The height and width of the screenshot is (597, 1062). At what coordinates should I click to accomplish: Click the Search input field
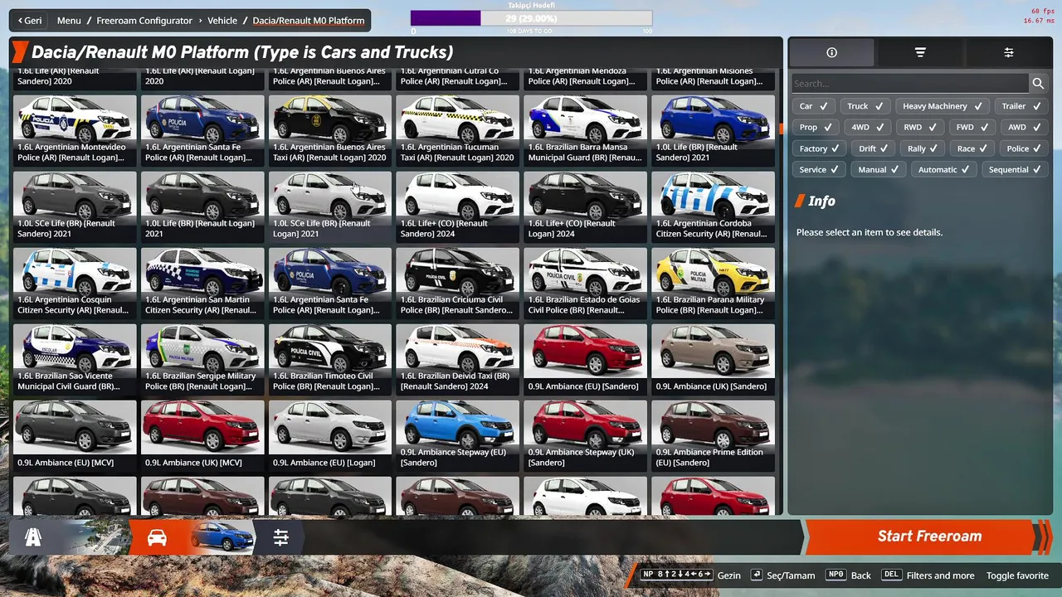pyautogui.click(x=909, y=83)
